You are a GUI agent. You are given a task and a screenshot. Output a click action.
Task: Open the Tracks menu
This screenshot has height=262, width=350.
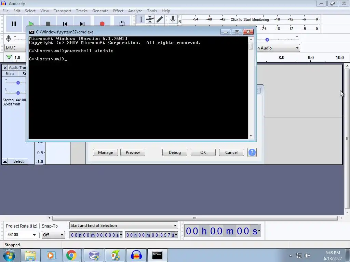(x=82, y=11)
